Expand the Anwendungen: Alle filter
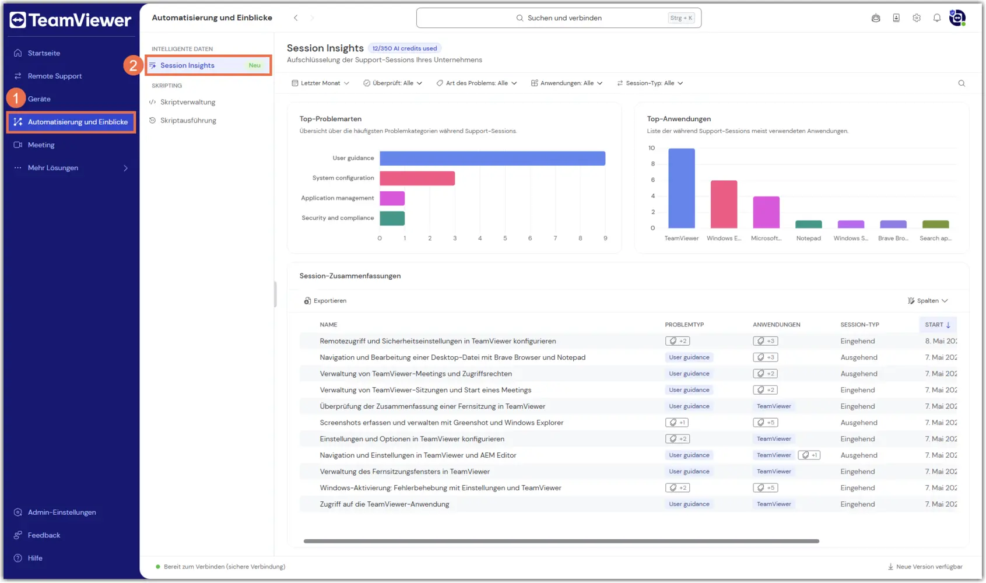The height and width of the screenshot is (583, 986). [x=566, y=83]
